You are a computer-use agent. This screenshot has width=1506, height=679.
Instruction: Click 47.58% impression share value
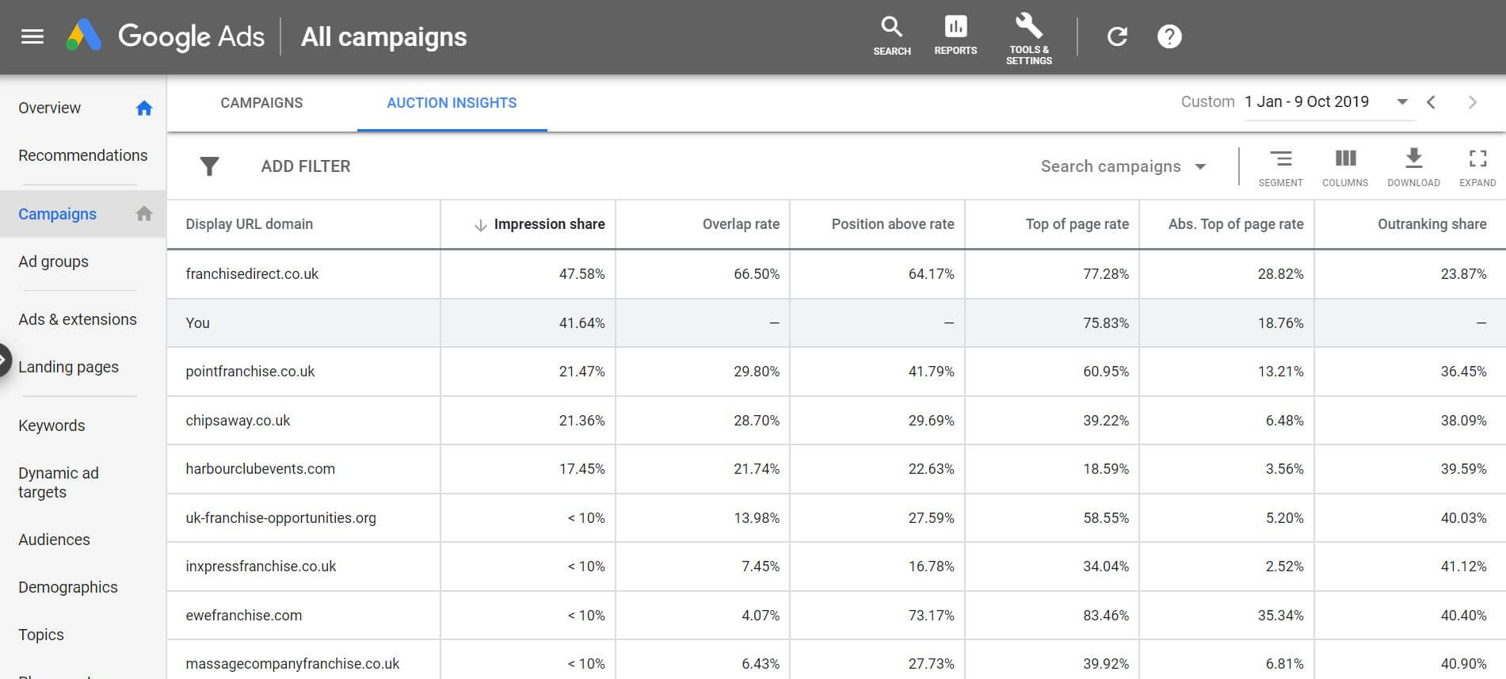click(x=581, y=274)
